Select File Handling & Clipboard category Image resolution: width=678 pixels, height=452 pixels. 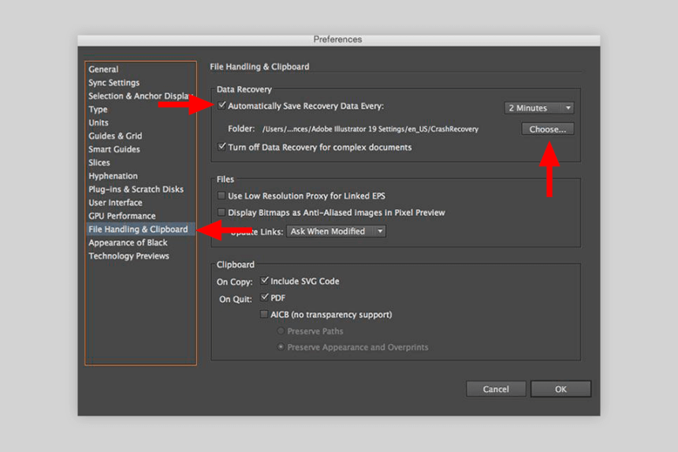click(x=139, y=230)
